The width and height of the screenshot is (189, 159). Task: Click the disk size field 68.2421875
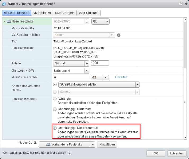(69, 21)
